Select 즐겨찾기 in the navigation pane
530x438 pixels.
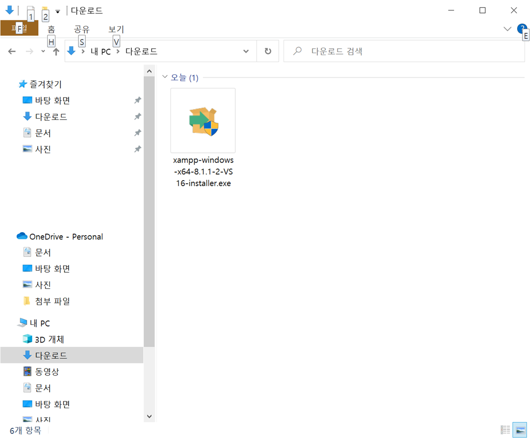click(45, 84)
